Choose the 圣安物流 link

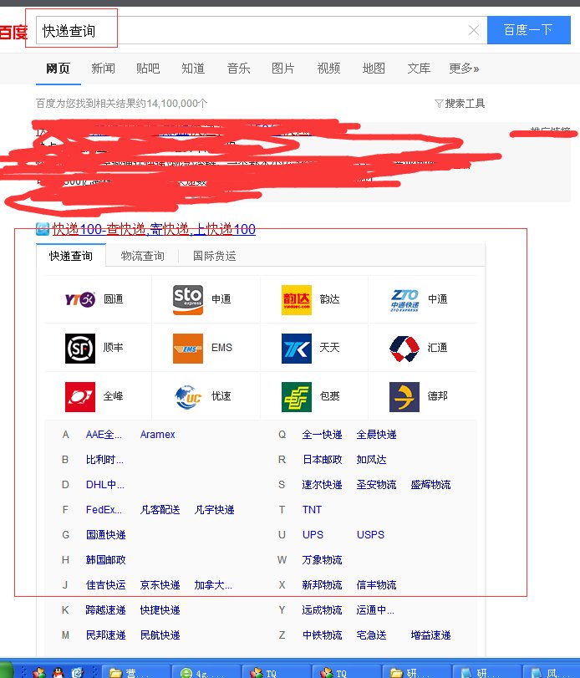click(376, 485)
